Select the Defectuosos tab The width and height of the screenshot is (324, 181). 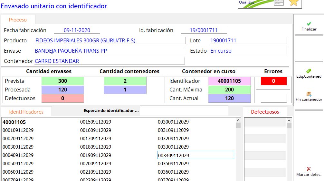click(x=265, y=112)
